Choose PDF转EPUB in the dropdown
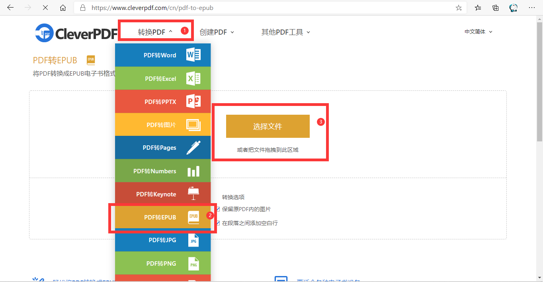This screenshot has height=282, width=543. tap(163, 217)
